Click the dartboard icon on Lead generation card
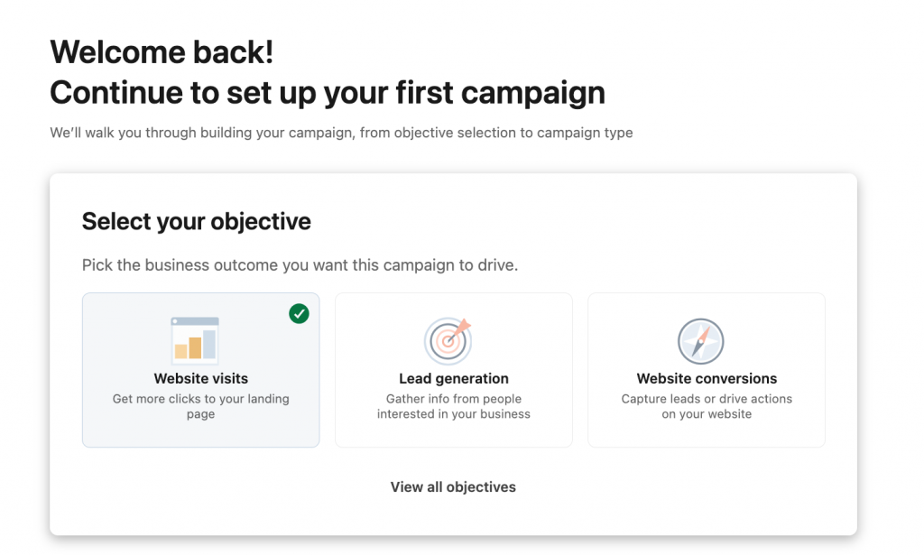Image resolution: width=924 pixels, height=555 pixels. pos(448,340)
